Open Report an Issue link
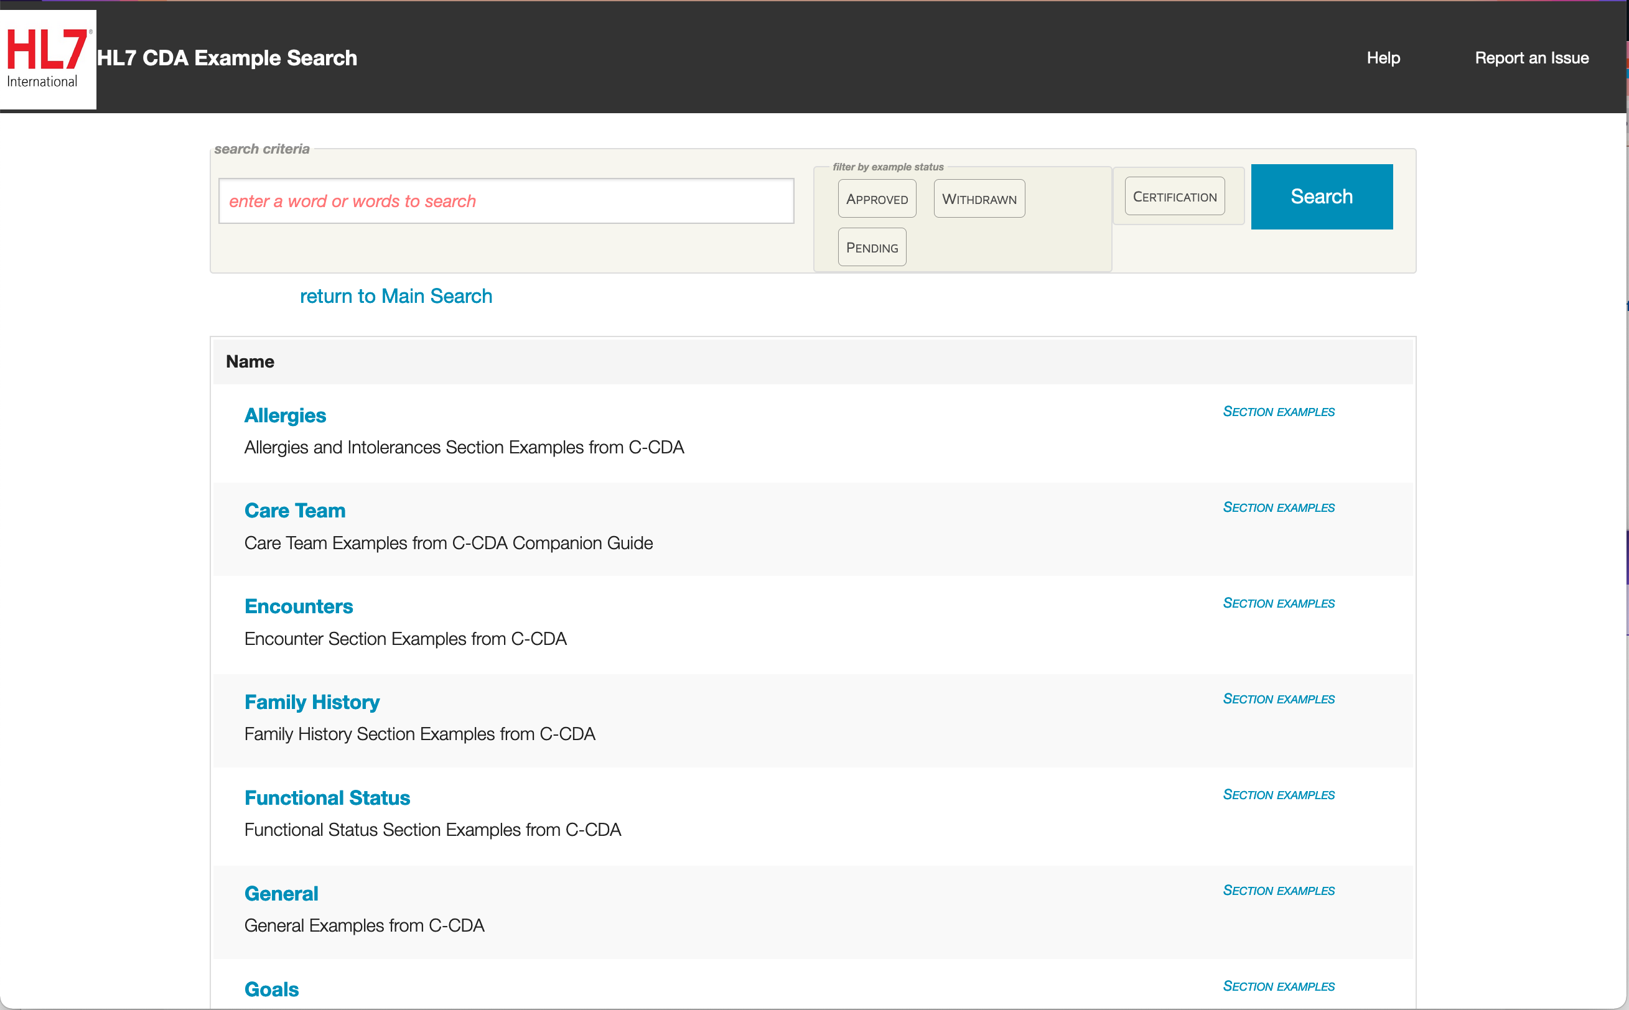The width and height of the screenshot is (1629, 1010). (1531, 58)
